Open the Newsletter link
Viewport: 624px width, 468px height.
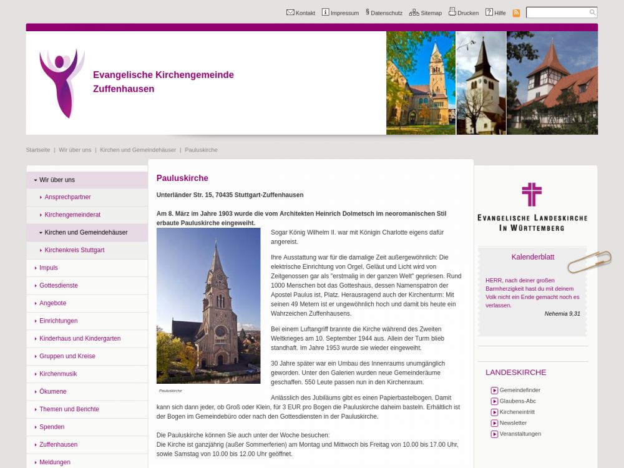pos(513,423)
